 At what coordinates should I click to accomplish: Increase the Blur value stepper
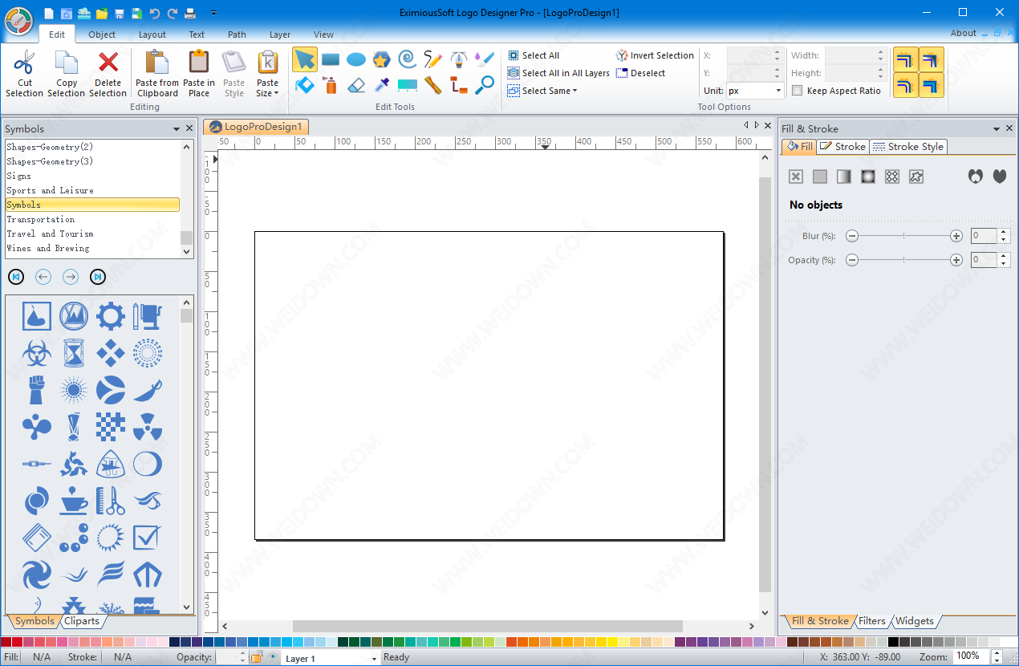pyautogui.click(x=1004, y=232)
